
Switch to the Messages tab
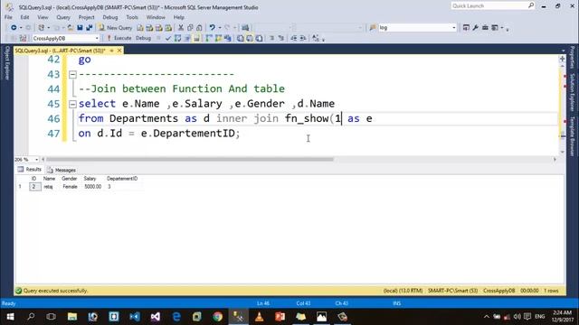tap(62, 170)
